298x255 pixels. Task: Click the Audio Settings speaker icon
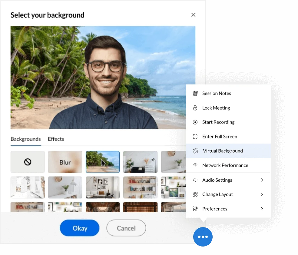(195, 180)
